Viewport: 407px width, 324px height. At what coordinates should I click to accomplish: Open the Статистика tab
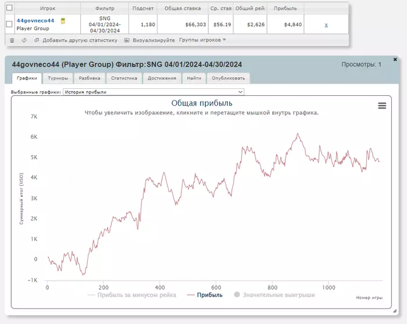(124, 78)
